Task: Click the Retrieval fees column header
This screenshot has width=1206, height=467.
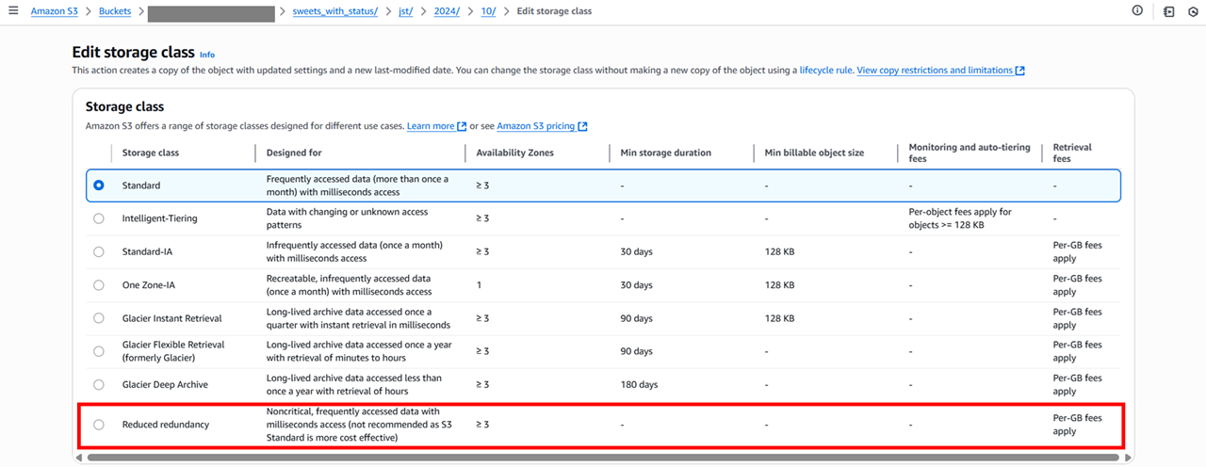Action: (x=1072, y=153)
